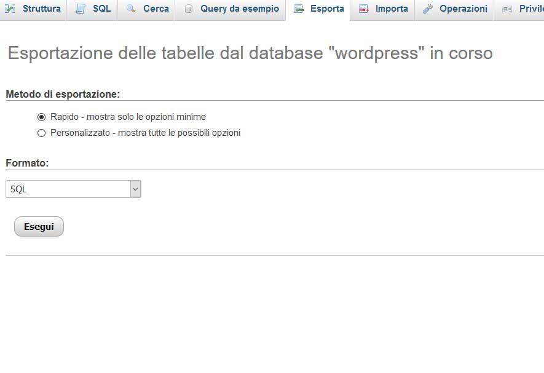
Task: Click the SQL tab icon
Action: point(81,9)
